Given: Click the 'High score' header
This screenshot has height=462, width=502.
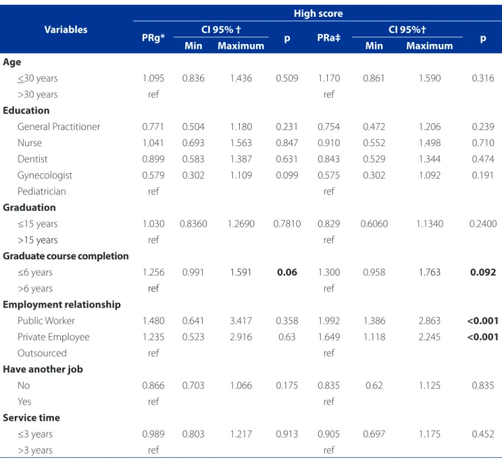Looking at the screenshot, I should coord(318,13).
